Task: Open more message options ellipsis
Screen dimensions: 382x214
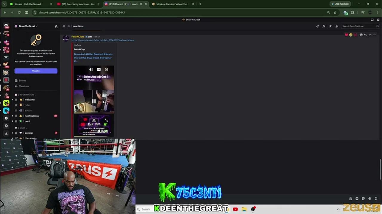Action: pyautogui.click(x=375, y=35)
